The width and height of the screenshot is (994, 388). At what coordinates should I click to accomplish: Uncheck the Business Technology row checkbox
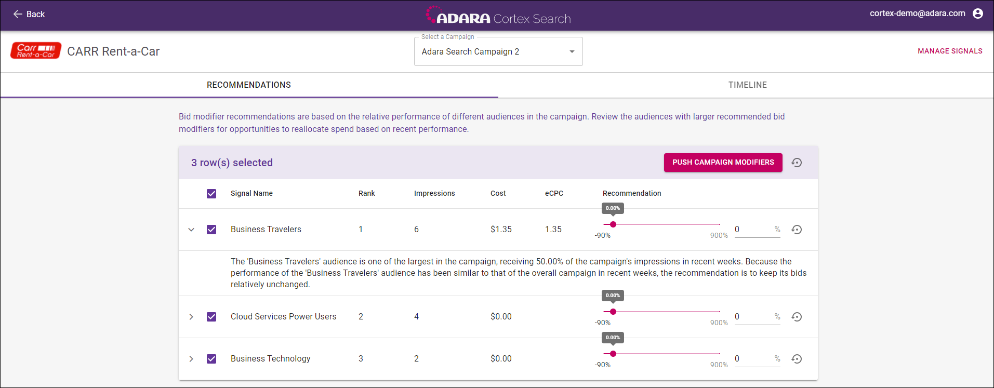tap(211, 359)
